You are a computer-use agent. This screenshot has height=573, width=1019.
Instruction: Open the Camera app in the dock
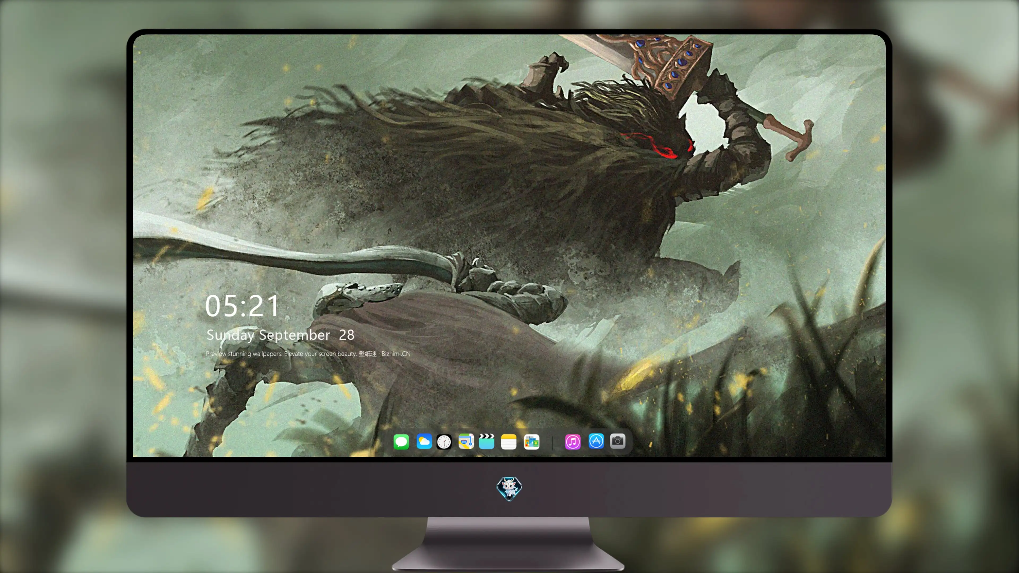pos(618,441)
